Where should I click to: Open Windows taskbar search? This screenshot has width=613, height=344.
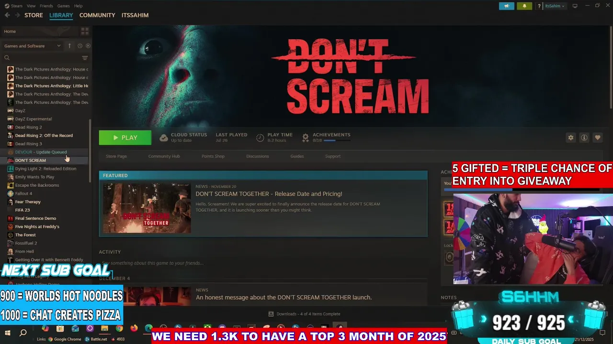pyautogui.click(x=23, y=333)
